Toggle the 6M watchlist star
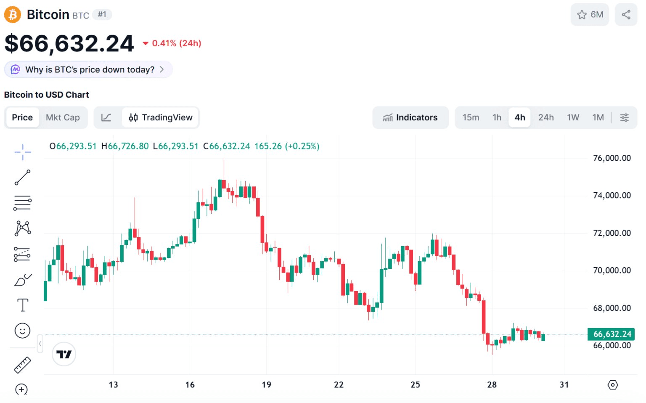The height and width of the screenshot is (403, 646). tap(590, 15)
